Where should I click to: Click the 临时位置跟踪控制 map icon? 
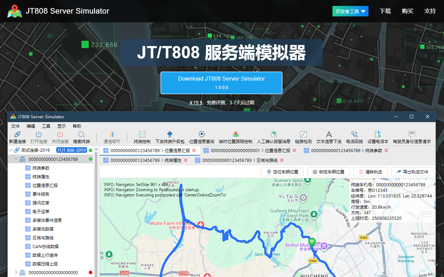[x=235, y=134]
